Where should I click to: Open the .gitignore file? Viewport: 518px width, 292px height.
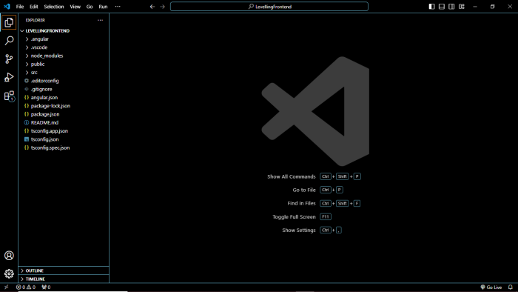(64, 89)
